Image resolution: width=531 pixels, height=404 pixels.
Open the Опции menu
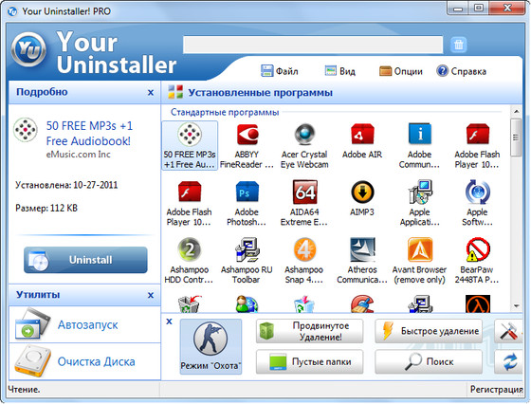pyautogui.click(x=401, y=71)
